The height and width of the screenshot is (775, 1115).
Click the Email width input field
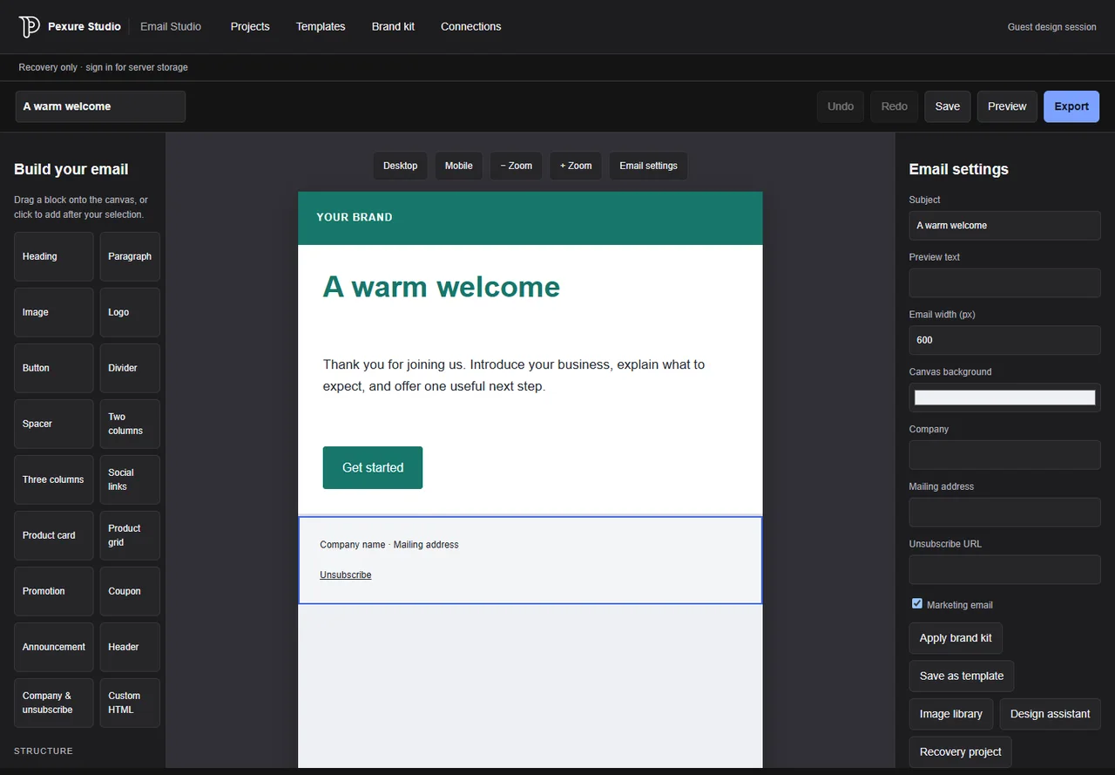[x=1004, y=340]
